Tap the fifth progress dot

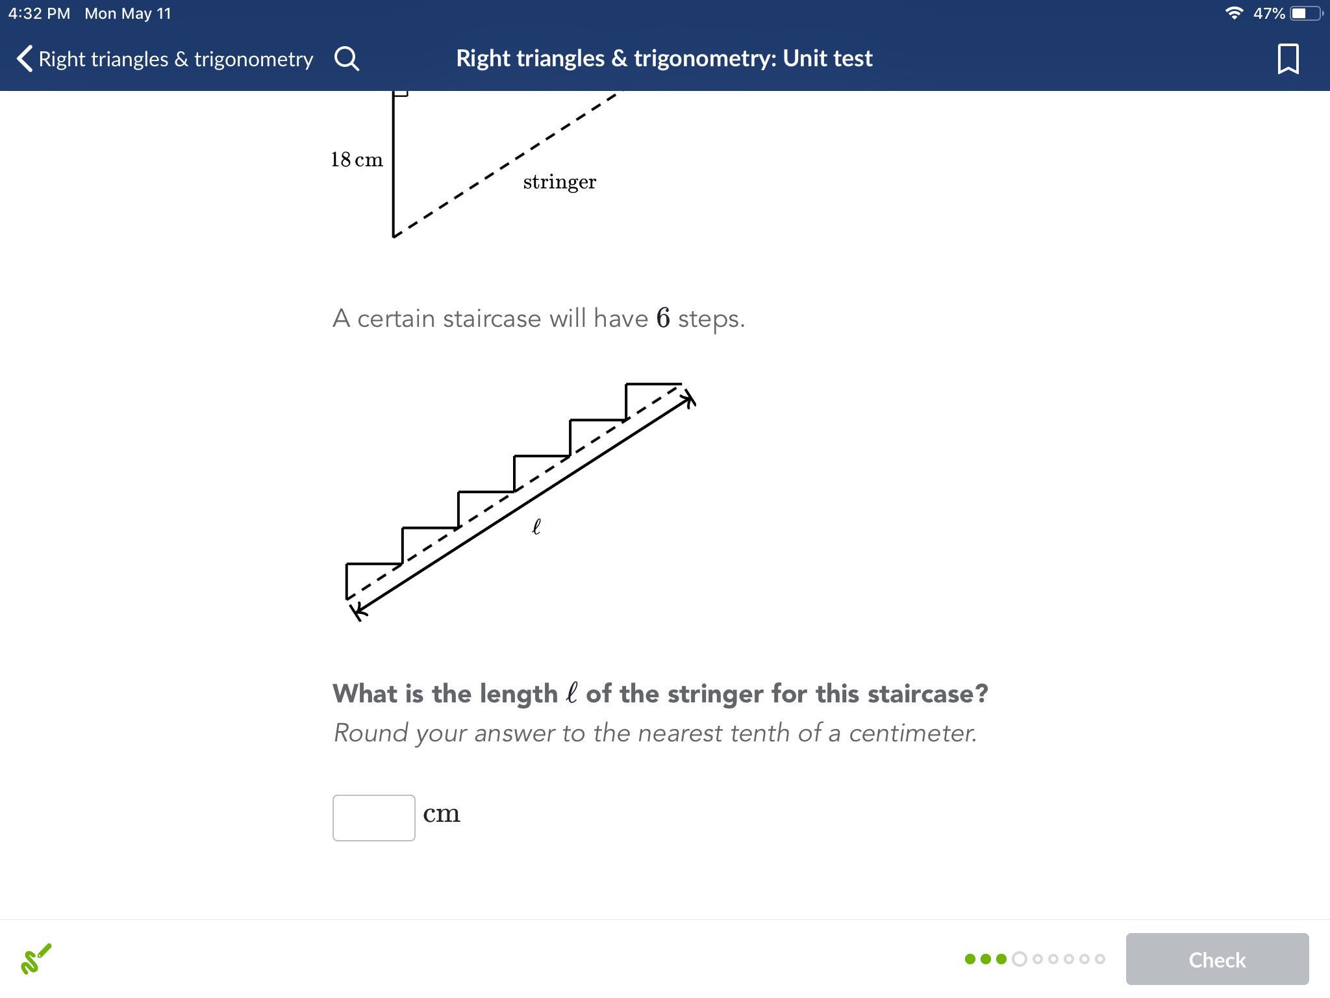point(1038,959)
